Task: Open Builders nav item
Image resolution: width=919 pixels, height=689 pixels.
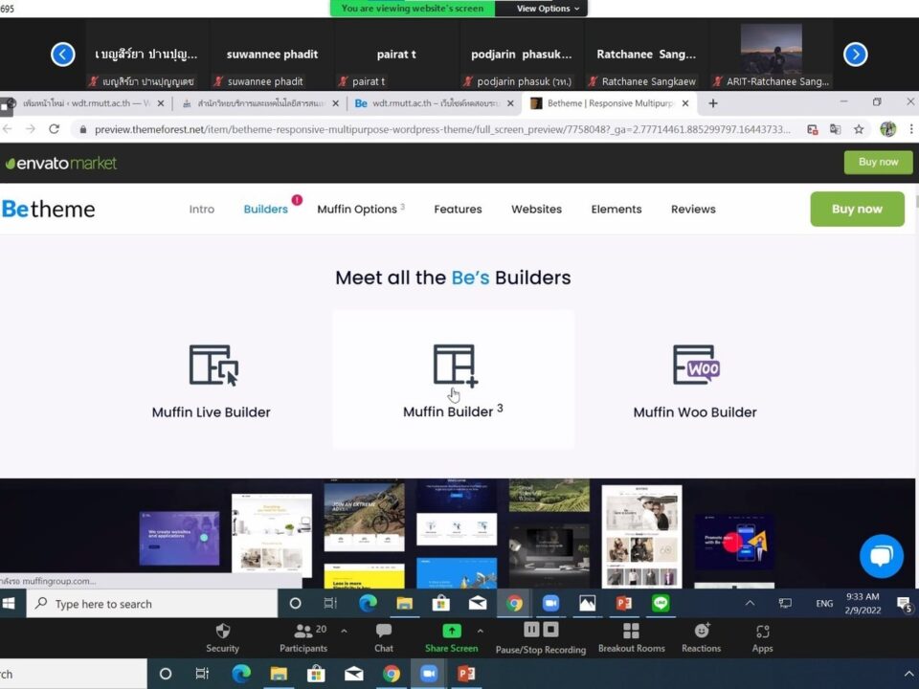Action: coord(265,210)
